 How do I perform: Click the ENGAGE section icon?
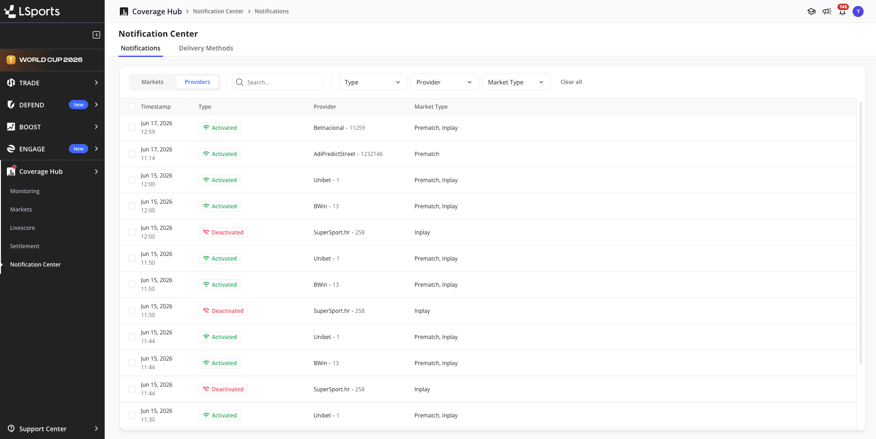coord(11,149)
